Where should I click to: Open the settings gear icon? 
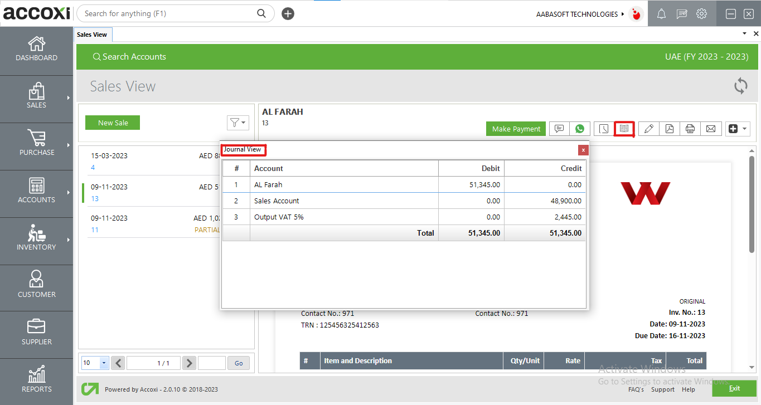pos(701,13)
